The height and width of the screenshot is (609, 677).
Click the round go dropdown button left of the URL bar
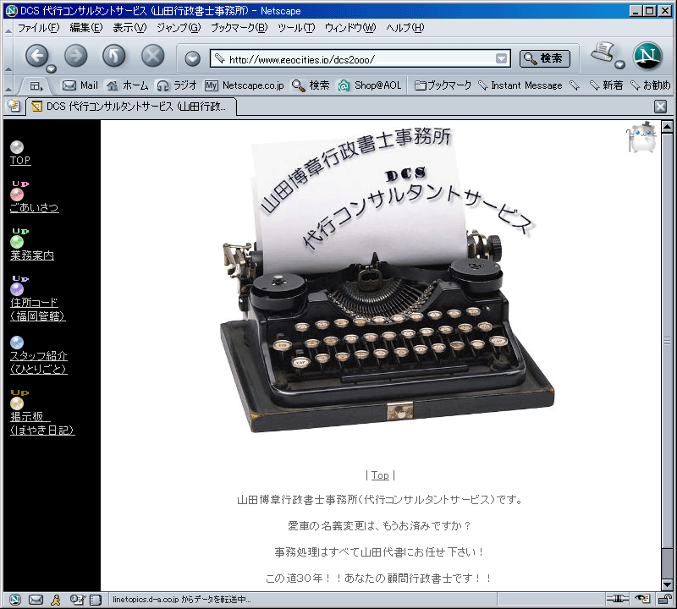[x=193, y=58]
